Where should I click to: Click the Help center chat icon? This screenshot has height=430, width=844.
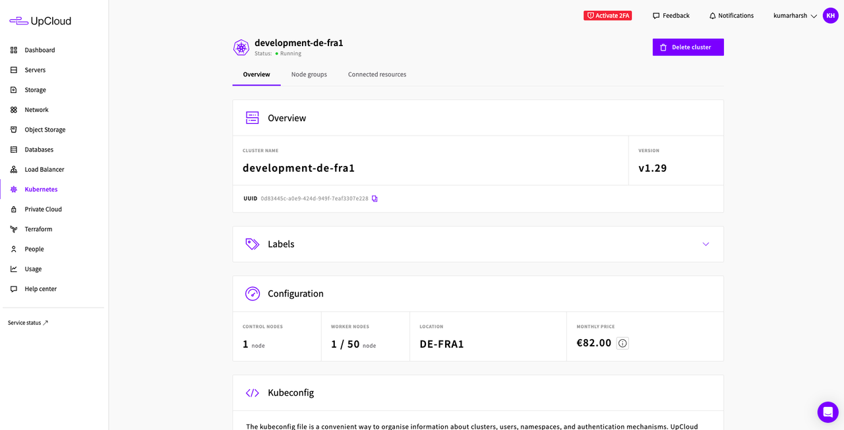14,289
